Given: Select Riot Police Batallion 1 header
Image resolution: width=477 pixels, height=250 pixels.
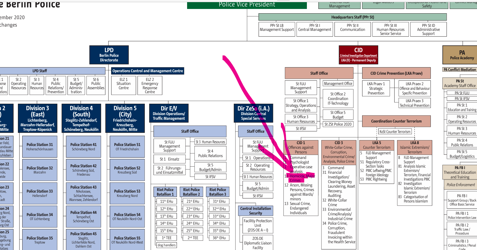Looking at the screenshot, I should click(x=165, y=192).
